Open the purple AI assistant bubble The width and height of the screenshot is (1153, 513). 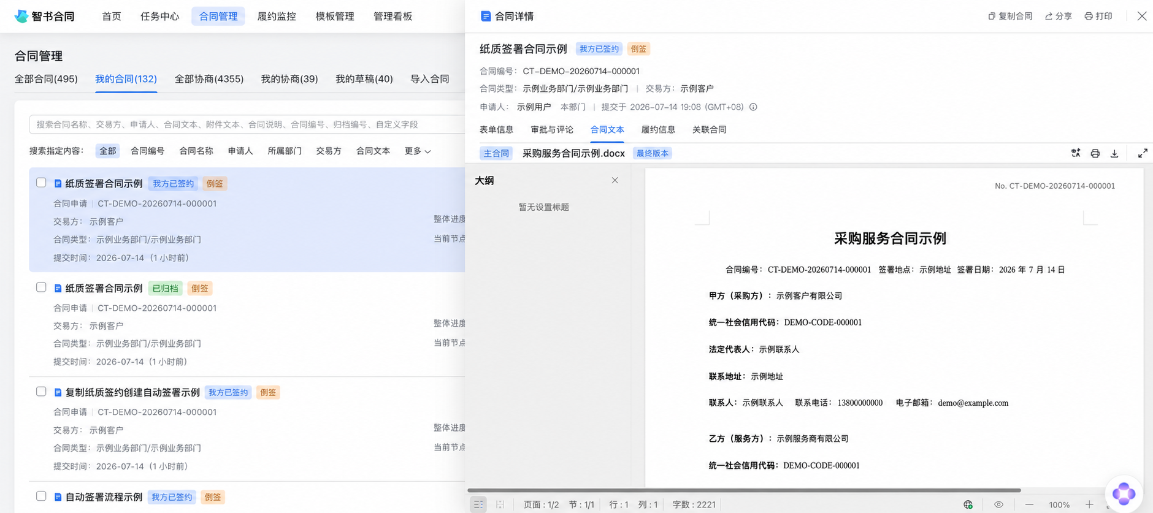(x=1124, y=493)
